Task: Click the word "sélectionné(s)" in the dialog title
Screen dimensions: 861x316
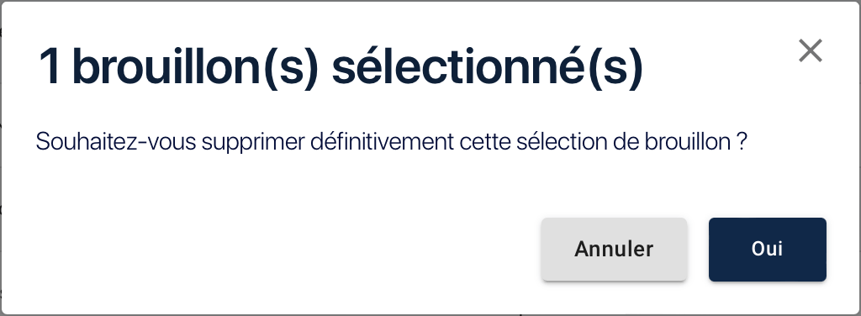Action: [488, 67]
